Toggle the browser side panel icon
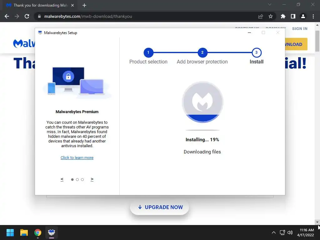320x240 pixels. tap(293, 16)
